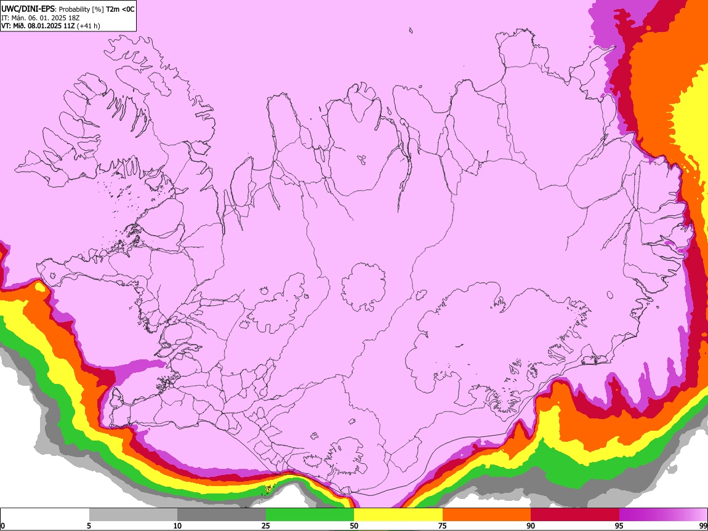
Task: Click the legend value label '0'
Action: (x=3, y=525)
